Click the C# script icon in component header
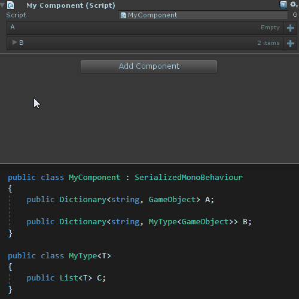 coord(10,5)
